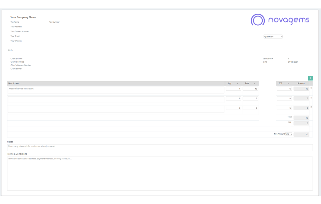Click the second row GST percent input

pyautogui.click(x=284, y=99)
